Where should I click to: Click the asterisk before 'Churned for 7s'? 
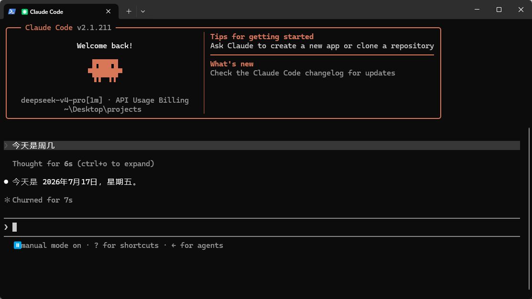(x=7, y=200)
